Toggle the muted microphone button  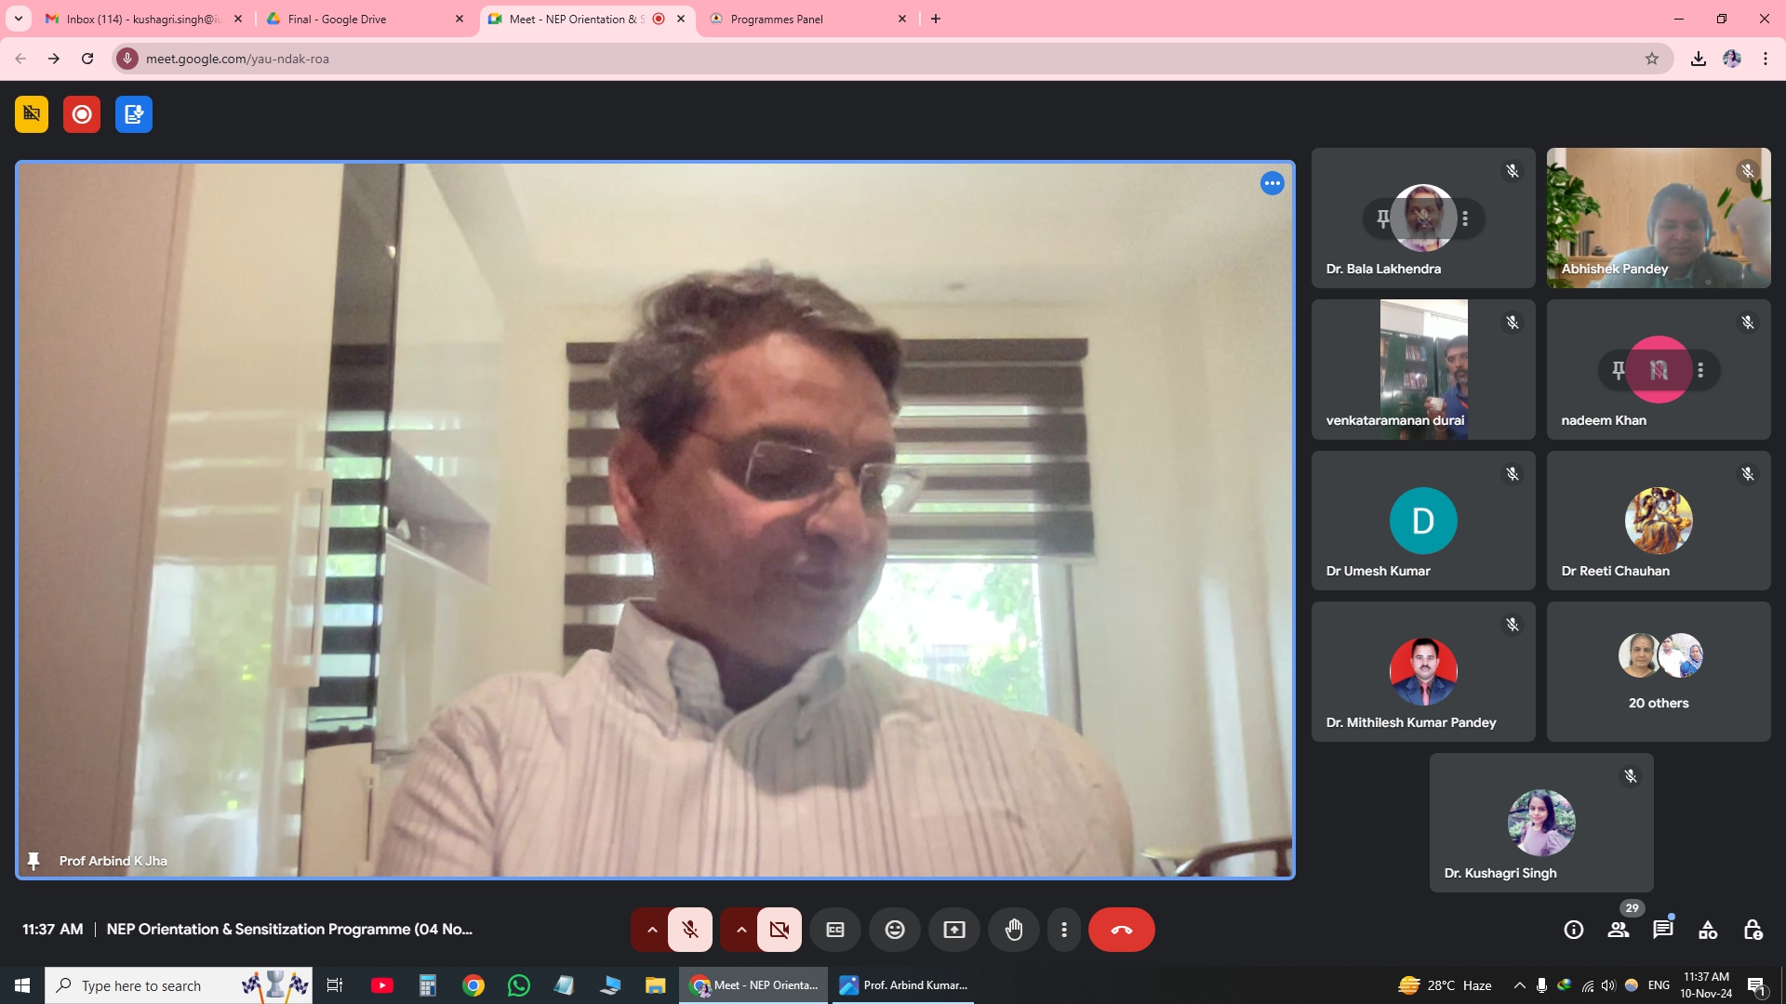point(690,930)
